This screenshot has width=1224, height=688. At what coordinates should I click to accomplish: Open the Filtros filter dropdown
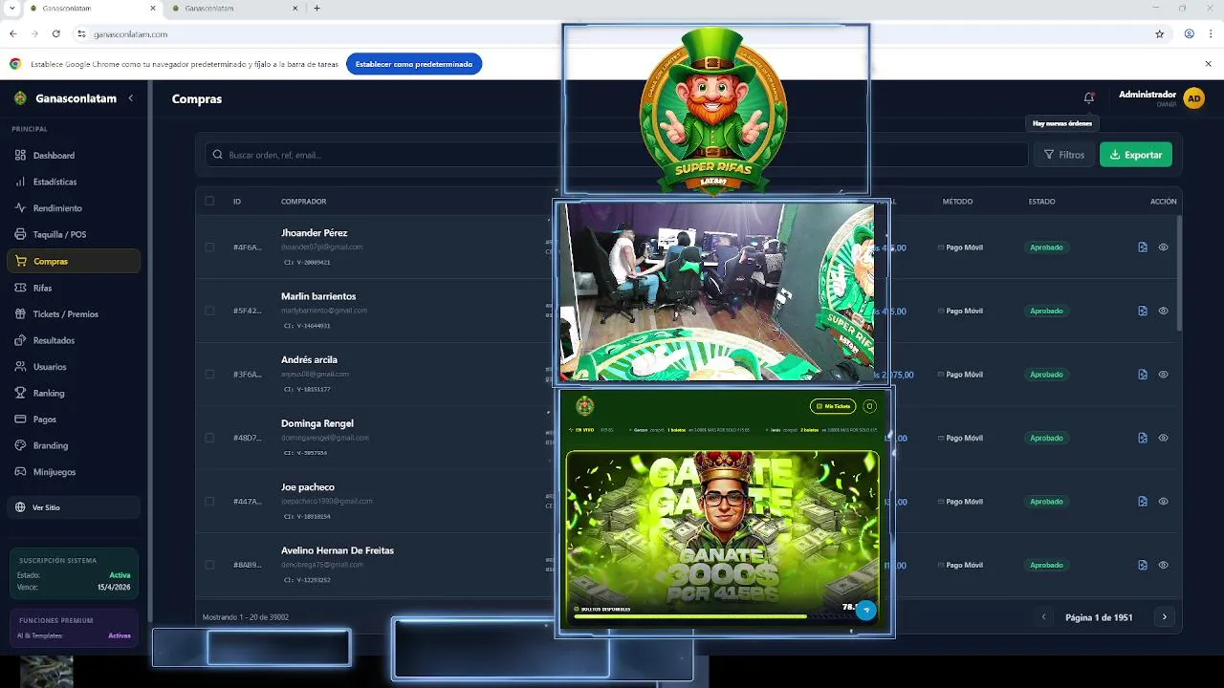[x=1063, y=154]
